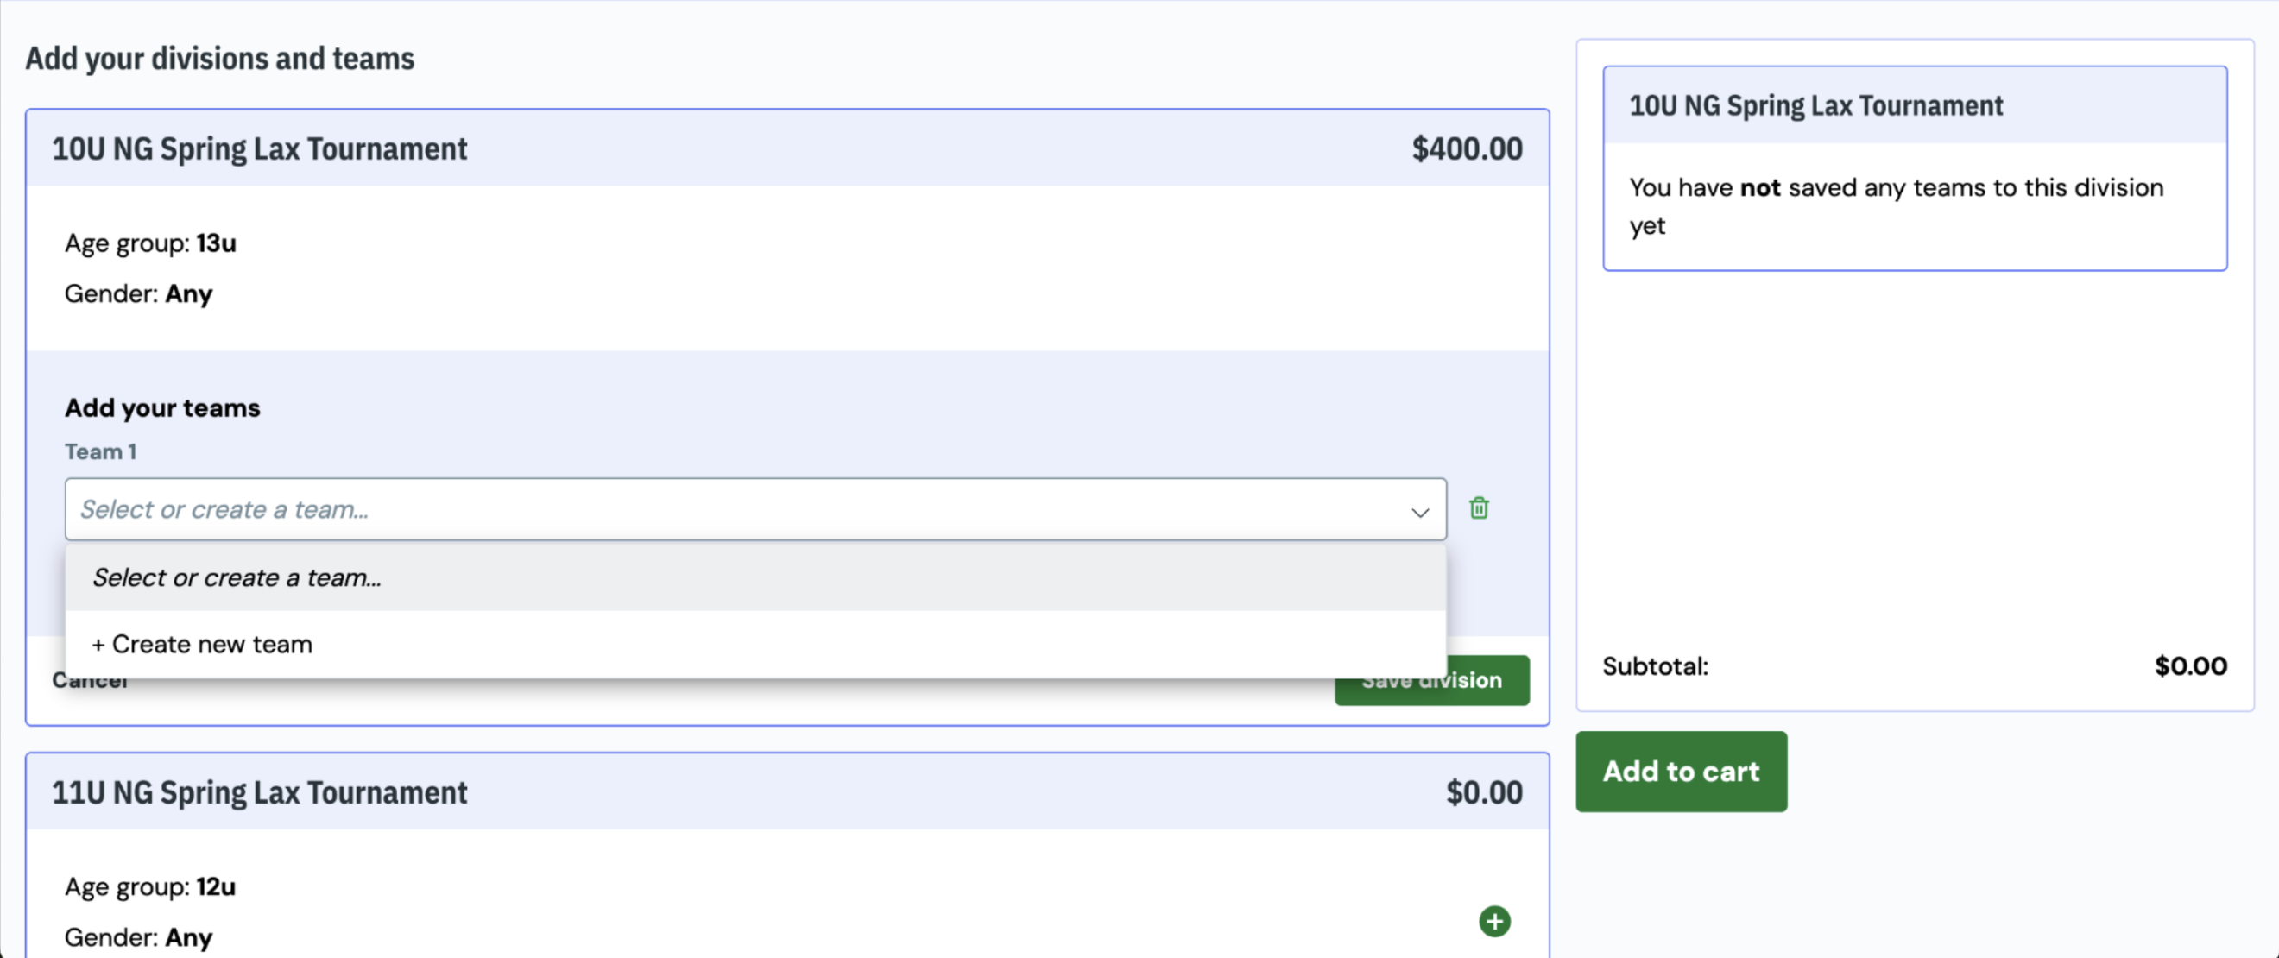Click the Age group 13u text

(x=150, y=243)
